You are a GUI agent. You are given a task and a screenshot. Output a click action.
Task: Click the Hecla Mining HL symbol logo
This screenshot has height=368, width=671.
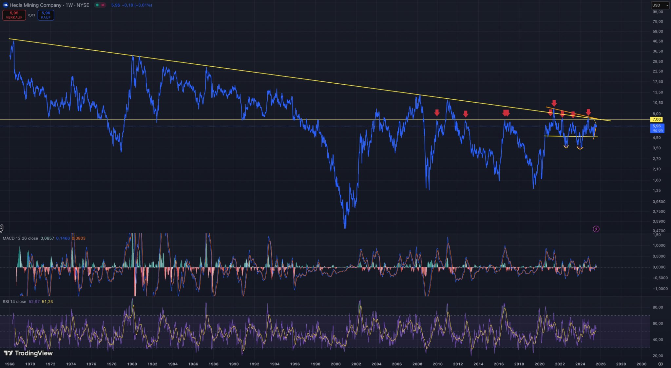pos(5,5)
